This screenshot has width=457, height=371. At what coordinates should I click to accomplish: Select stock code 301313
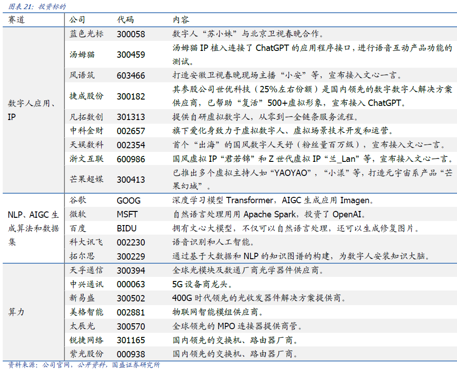click(131, 117)
